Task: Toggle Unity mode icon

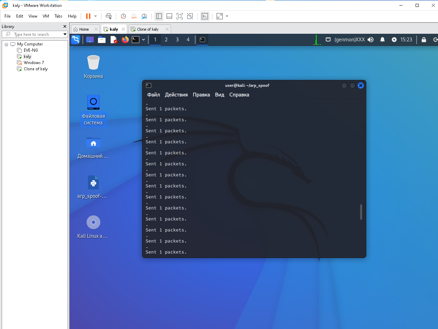Action: [x=190, y=16]
